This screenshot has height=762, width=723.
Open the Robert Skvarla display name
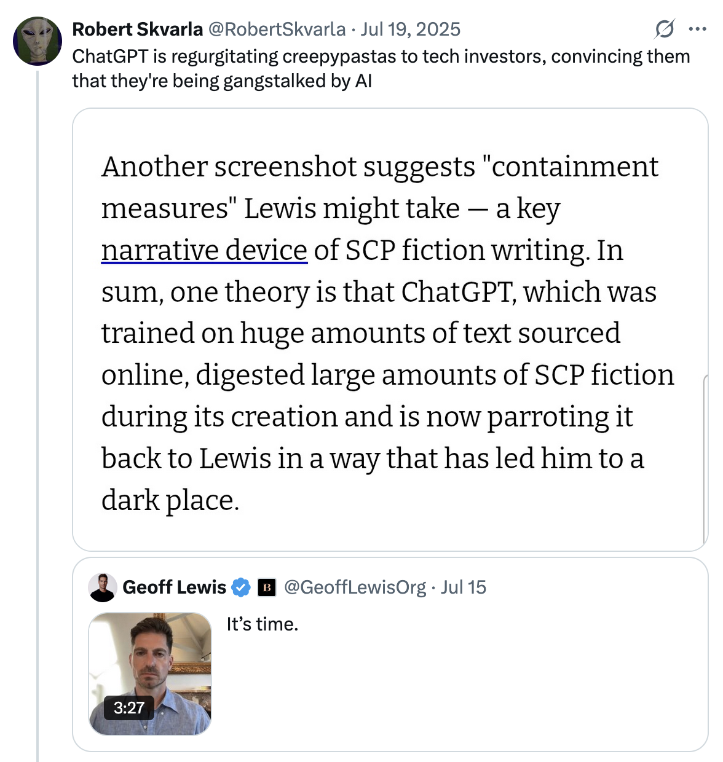pyautogui.click(x=137, y=29)
